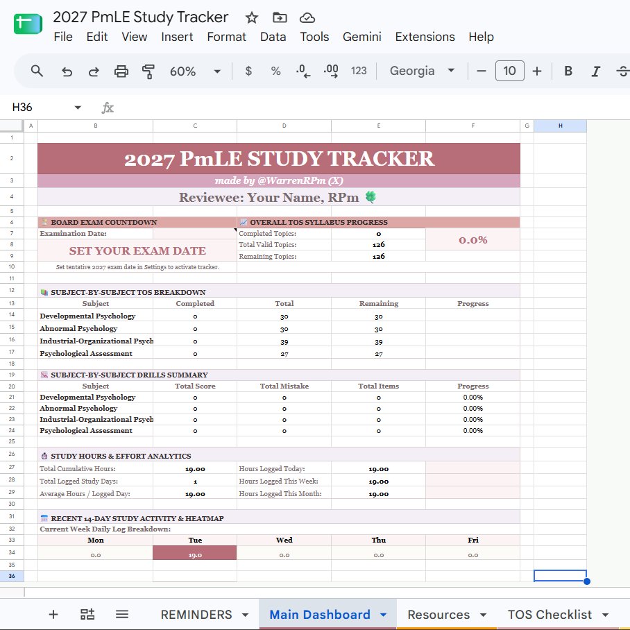Viewport: 630px width, 630px height.
Task: Open the Georgia font family dropdown
Action: (x=422, y=71)
